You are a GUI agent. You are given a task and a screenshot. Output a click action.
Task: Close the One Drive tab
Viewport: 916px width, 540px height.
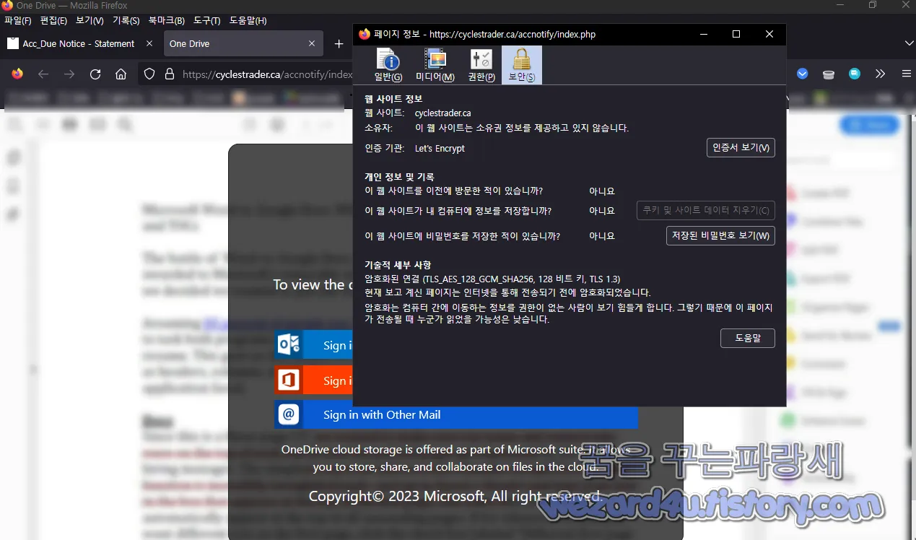click(312, 43)
